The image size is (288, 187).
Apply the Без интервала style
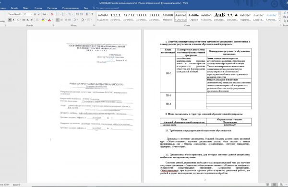tap(206, 17)
